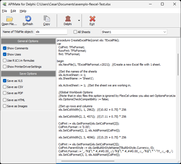Click the horizontal scrollbar of code pane
This screenshot has height=164, width=181.
point(88,161)
